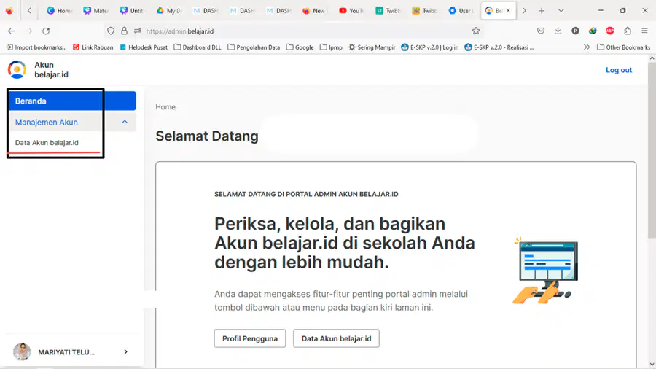Click the dark circular P extension icon
656x369 pixels.
click(575, 31)
